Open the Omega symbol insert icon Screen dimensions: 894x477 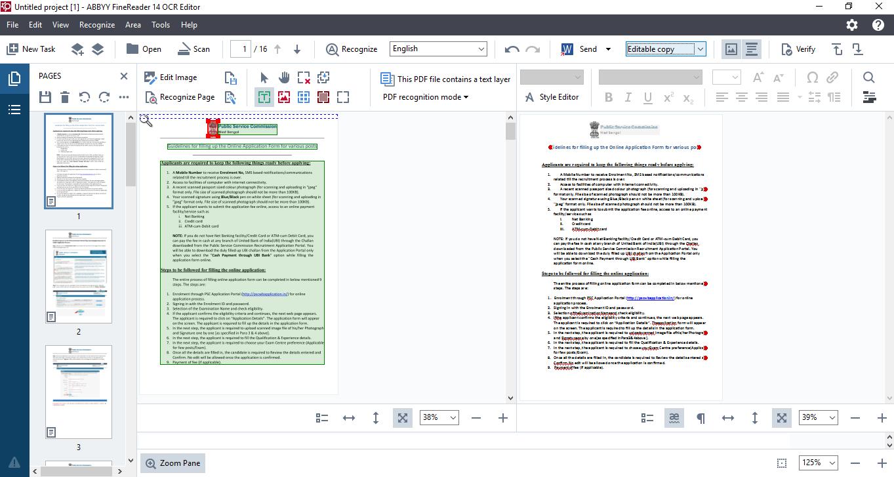tap(812, 77)
